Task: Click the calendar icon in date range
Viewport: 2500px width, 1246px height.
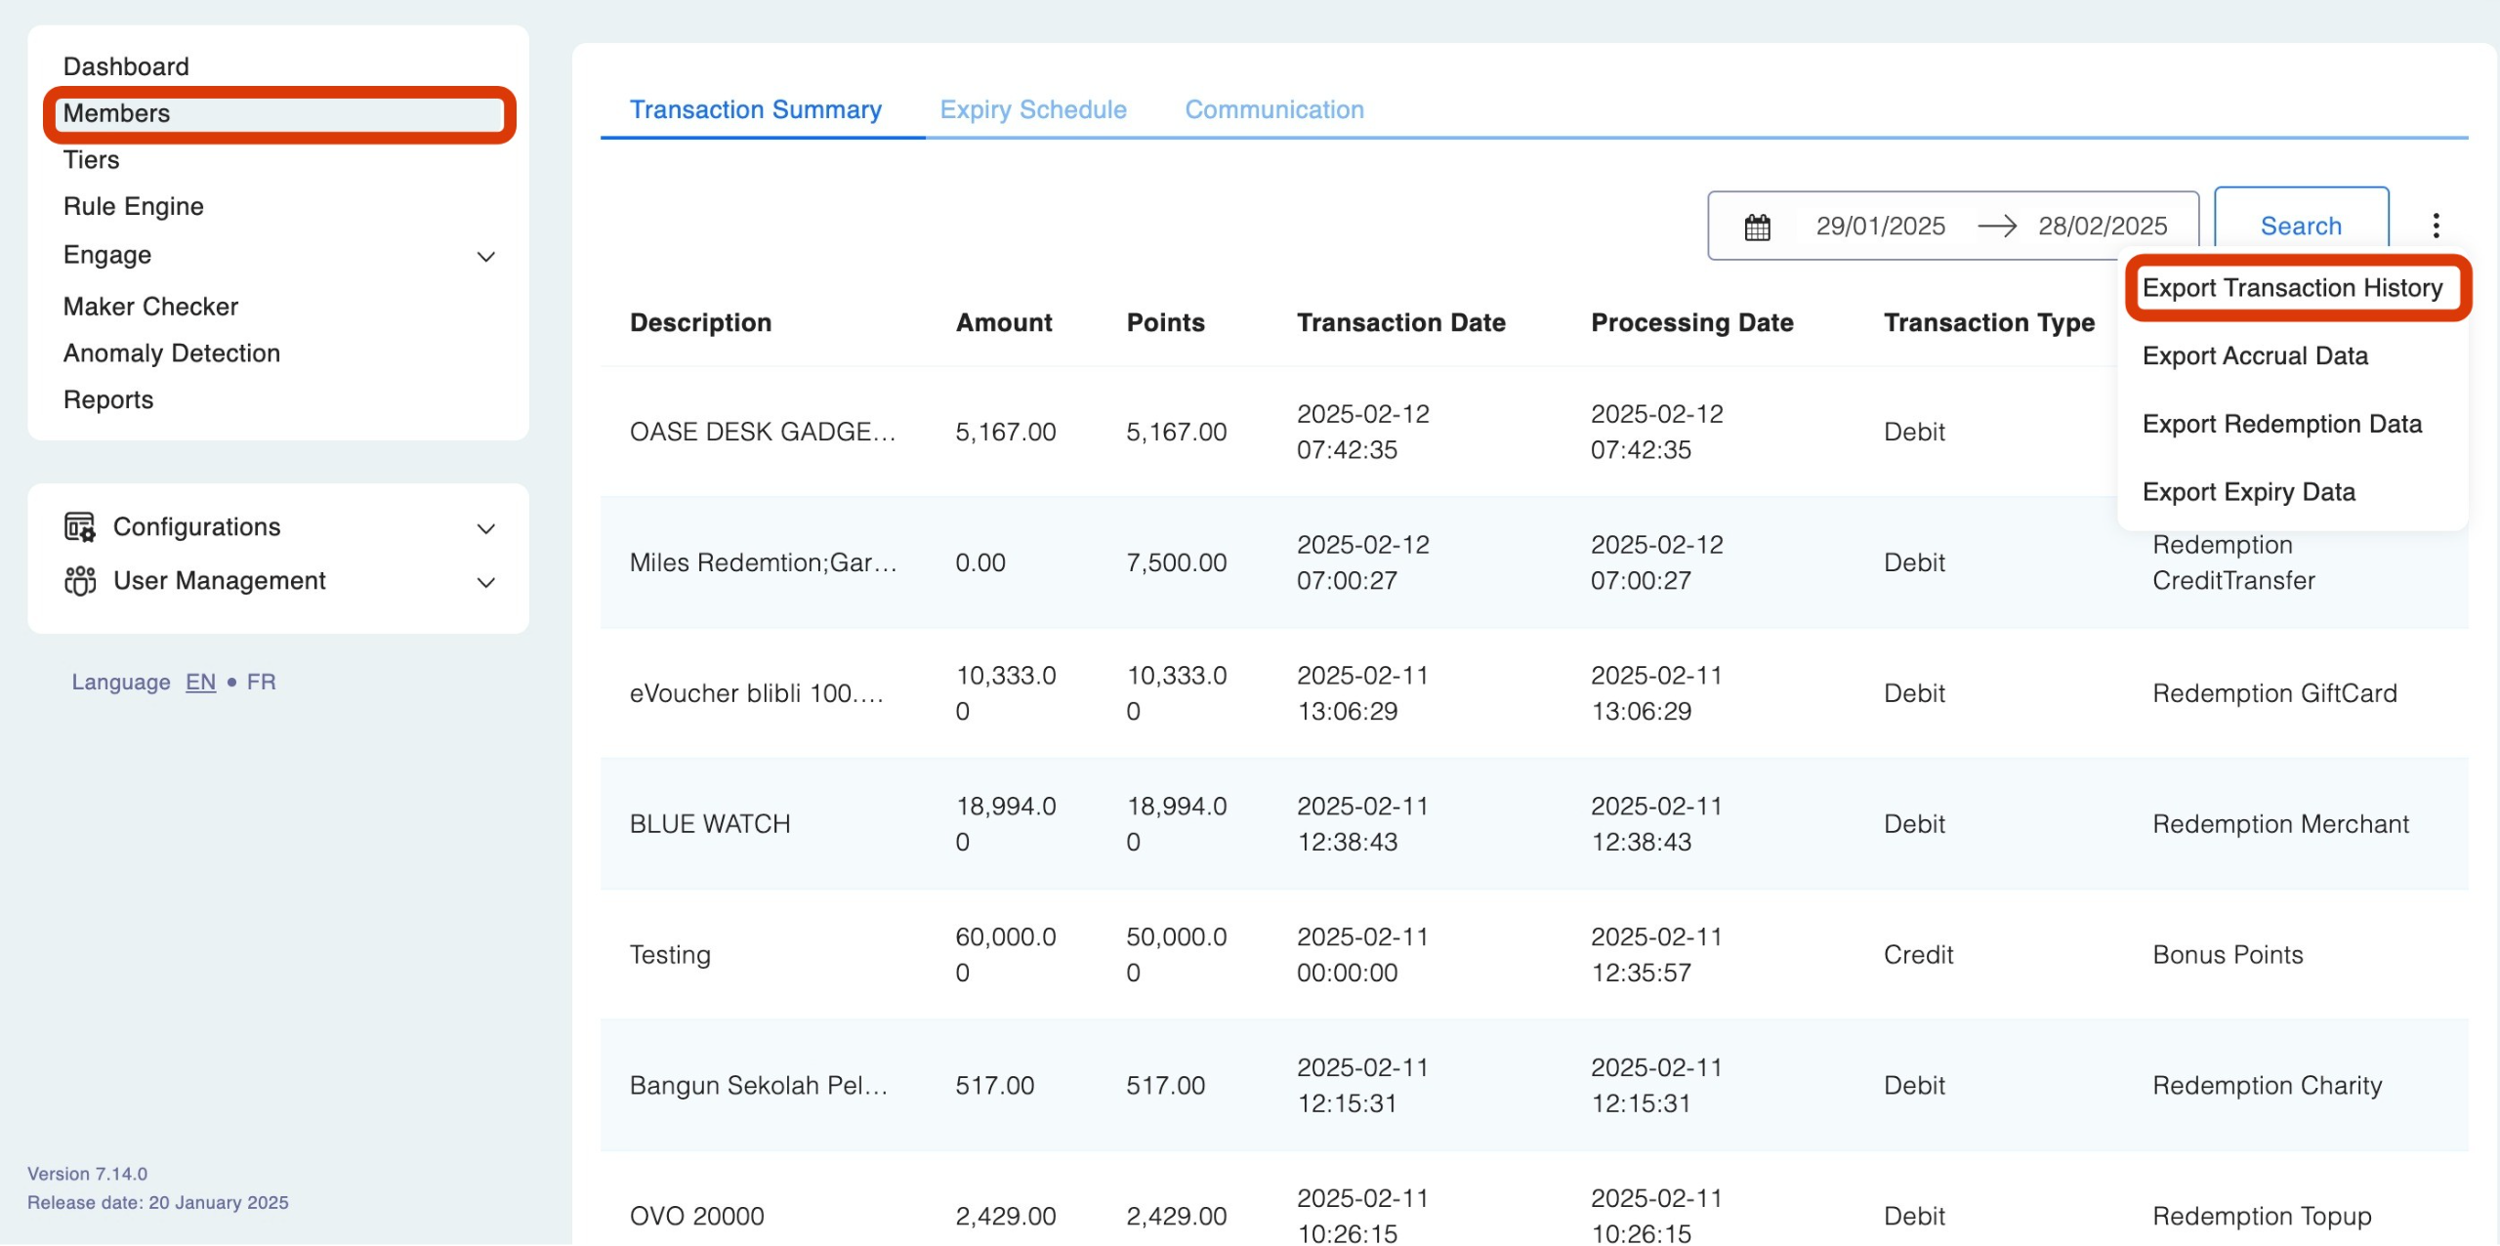Action: (1757, 227)
